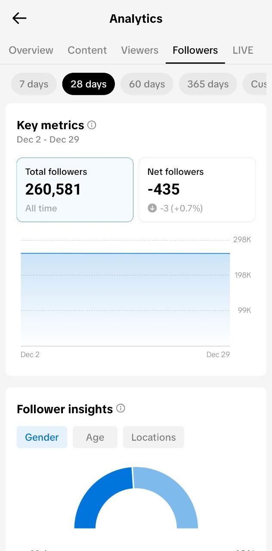Pick the 60 days range
Image resolution: width=272 pixels, height=551 pixels.
(x=147, y=84)
